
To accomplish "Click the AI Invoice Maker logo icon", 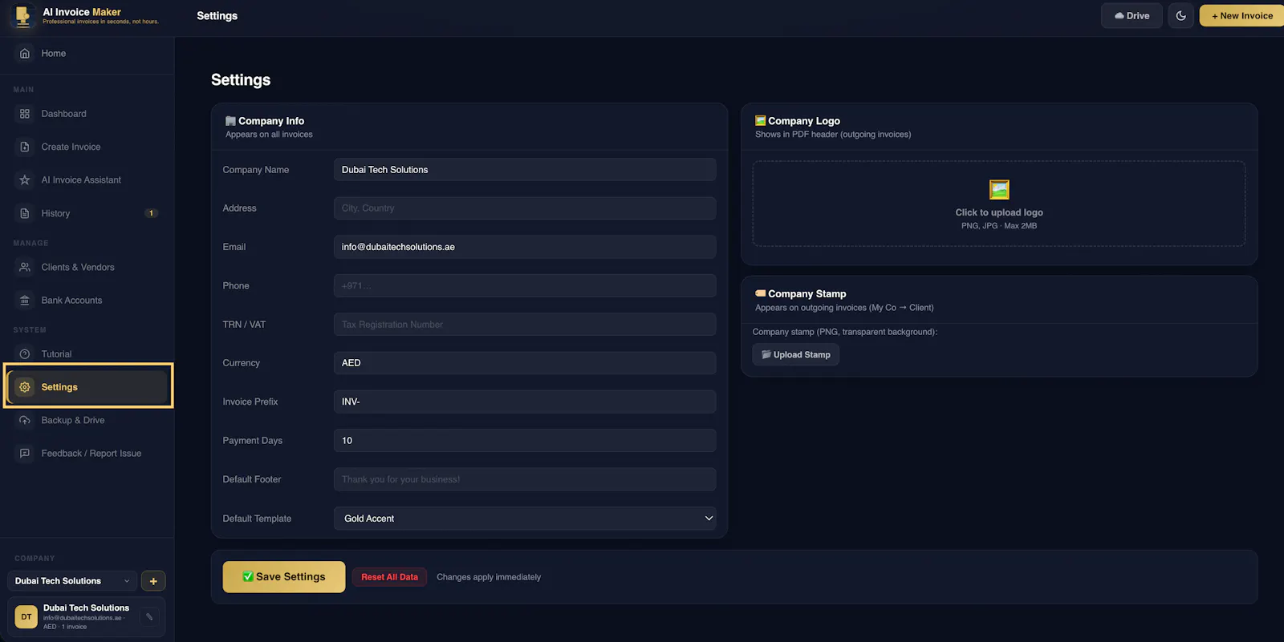I will coord(22,15).
